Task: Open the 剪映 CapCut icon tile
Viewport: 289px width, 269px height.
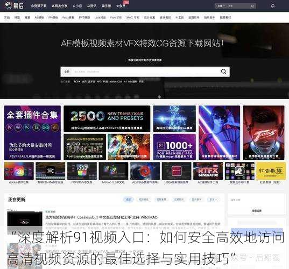Action: tap(50, 171)
